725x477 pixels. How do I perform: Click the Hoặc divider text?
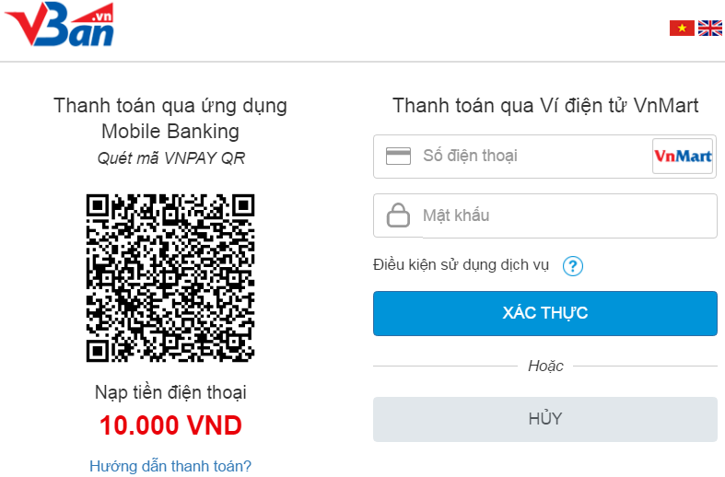click(545, 366)
